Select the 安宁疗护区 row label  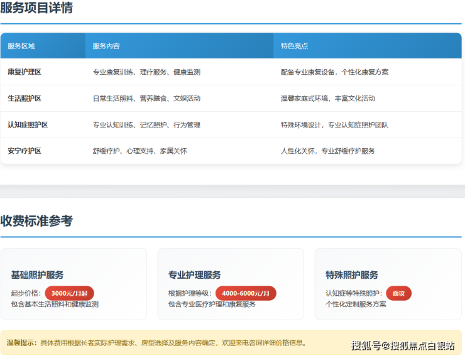(25, 151)
